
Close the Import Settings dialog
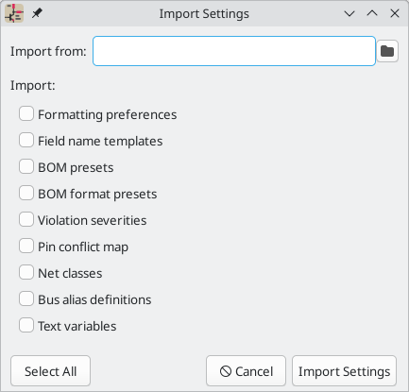click(395, 13)
